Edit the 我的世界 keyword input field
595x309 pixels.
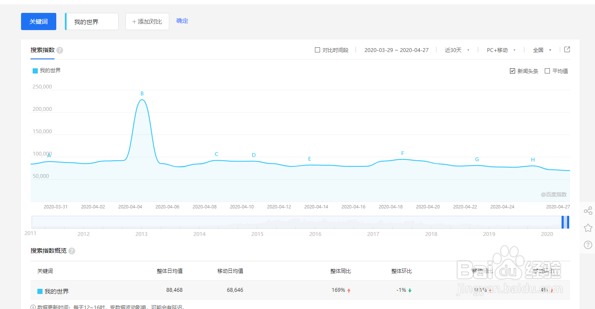tap(92, 21)
